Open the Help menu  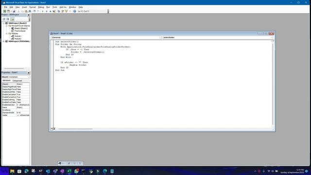tap(81, 7)
